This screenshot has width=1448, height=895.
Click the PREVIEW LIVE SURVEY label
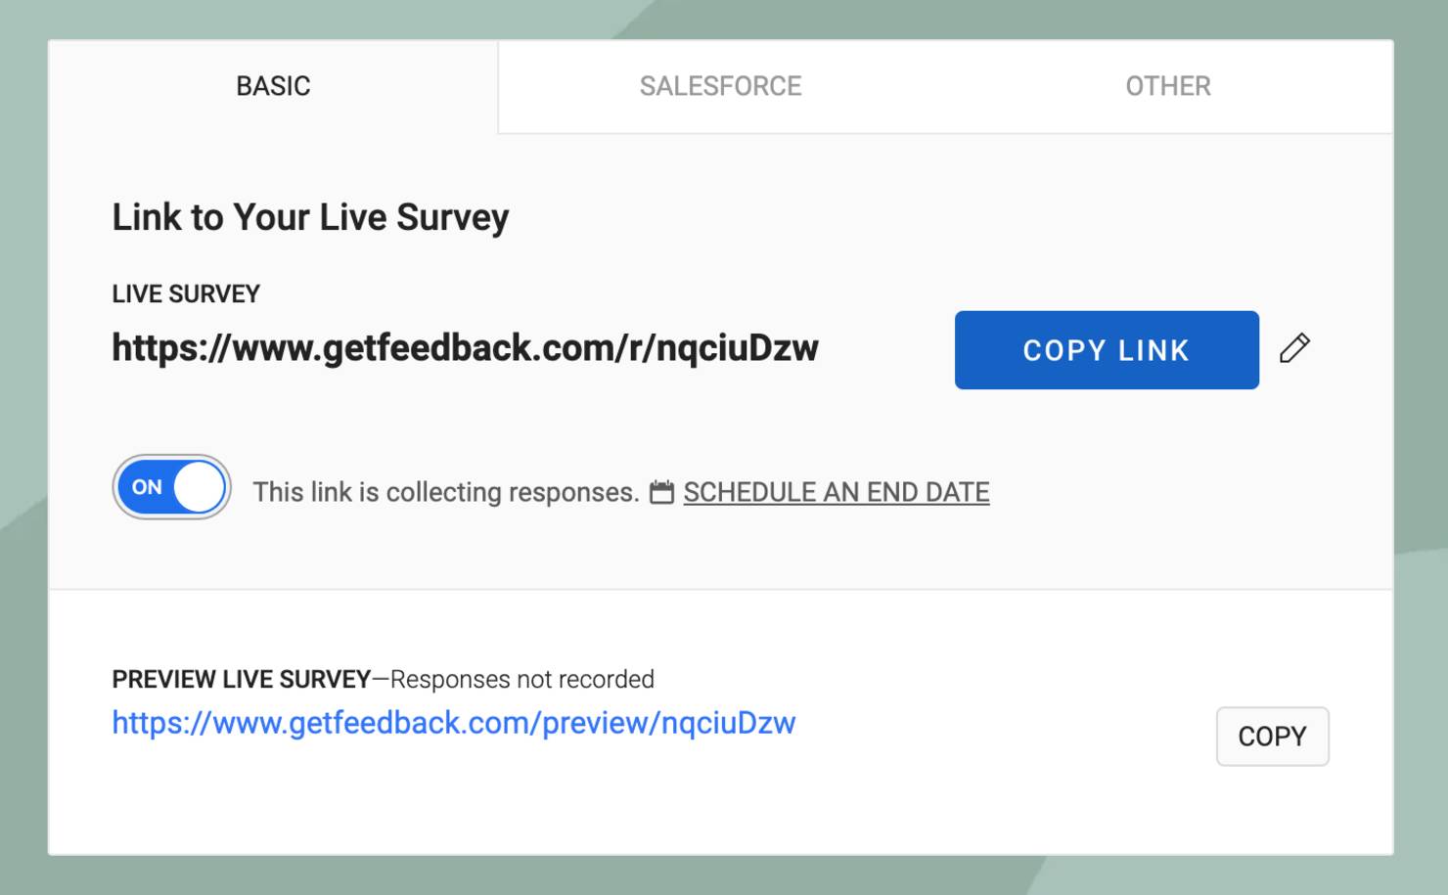point(242,679)
